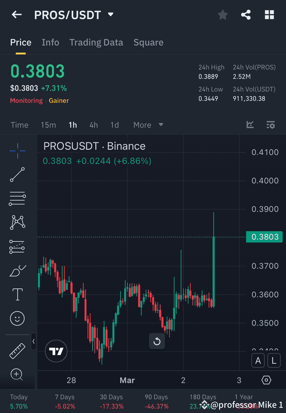Image resolution: width=286 pixels, height=413 pixels.
Task: Select the text annotation tool
Action: pos(17,294)
